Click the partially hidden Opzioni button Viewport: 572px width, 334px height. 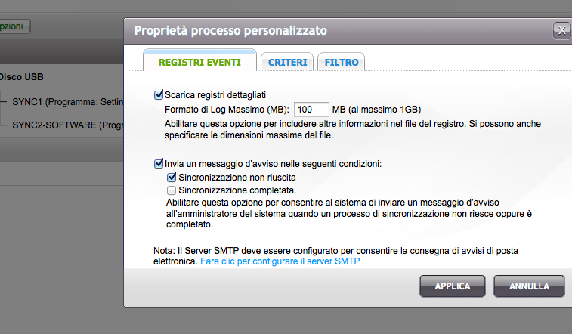point(14,26)
